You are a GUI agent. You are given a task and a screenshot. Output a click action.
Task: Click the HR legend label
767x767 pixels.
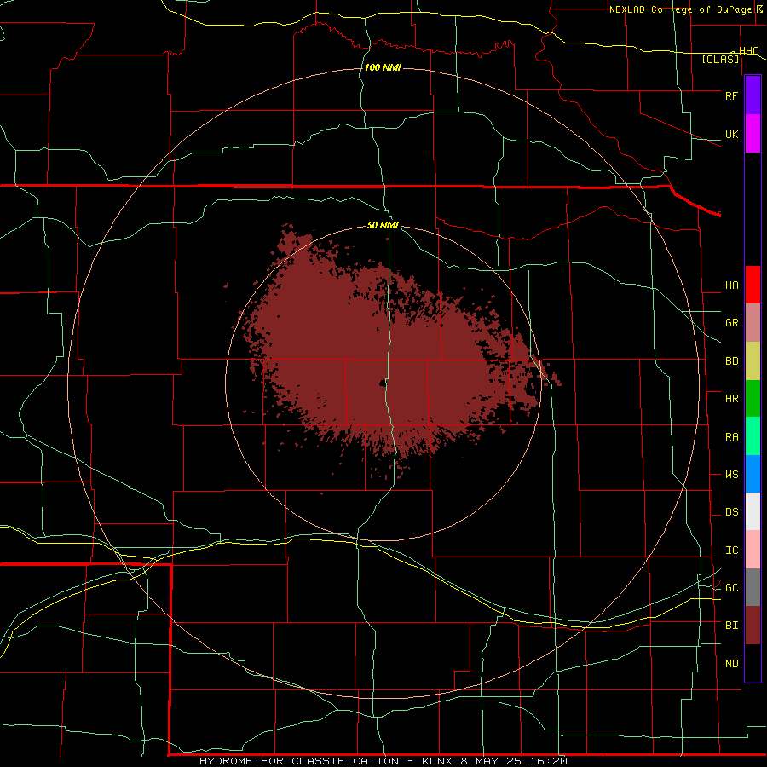pos(731,399)
